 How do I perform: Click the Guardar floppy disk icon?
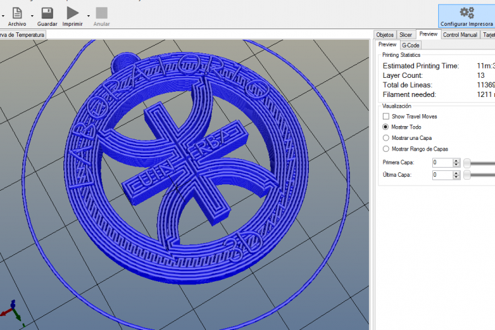(x=47, y=13)
